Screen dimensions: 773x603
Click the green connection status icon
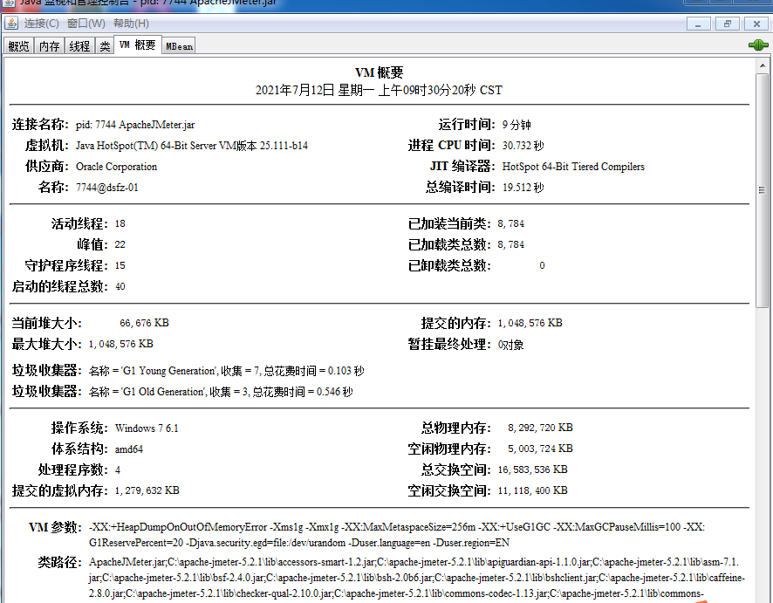[x=757, y=45]
